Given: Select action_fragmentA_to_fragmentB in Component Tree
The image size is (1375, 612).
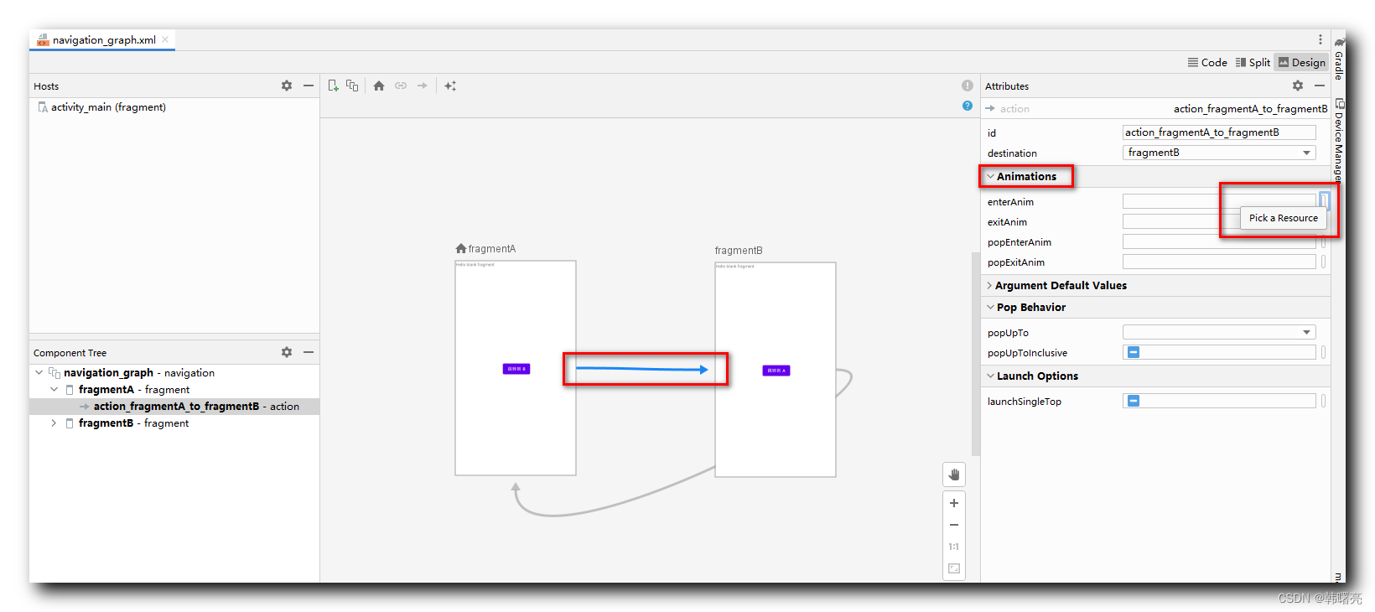Looking at the screenshot, I should 174,406.
